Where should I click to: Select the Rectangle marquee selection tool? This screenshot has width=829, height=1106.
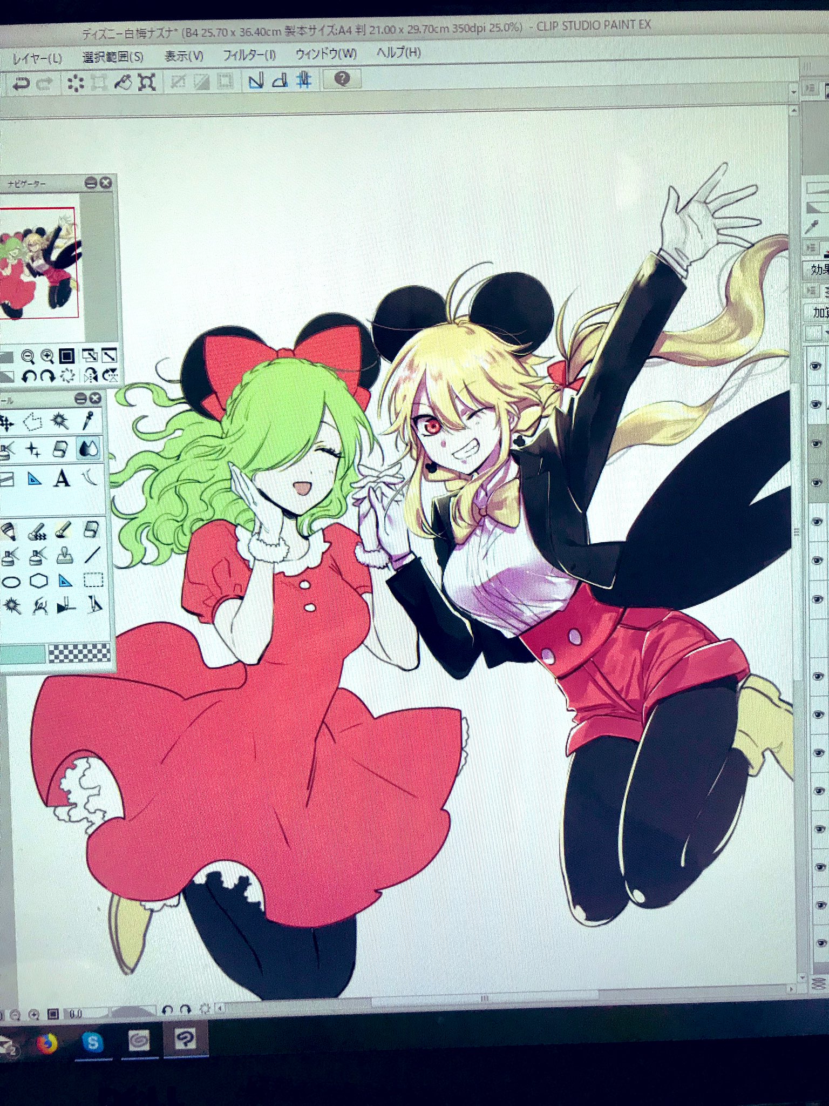(94, 581)
